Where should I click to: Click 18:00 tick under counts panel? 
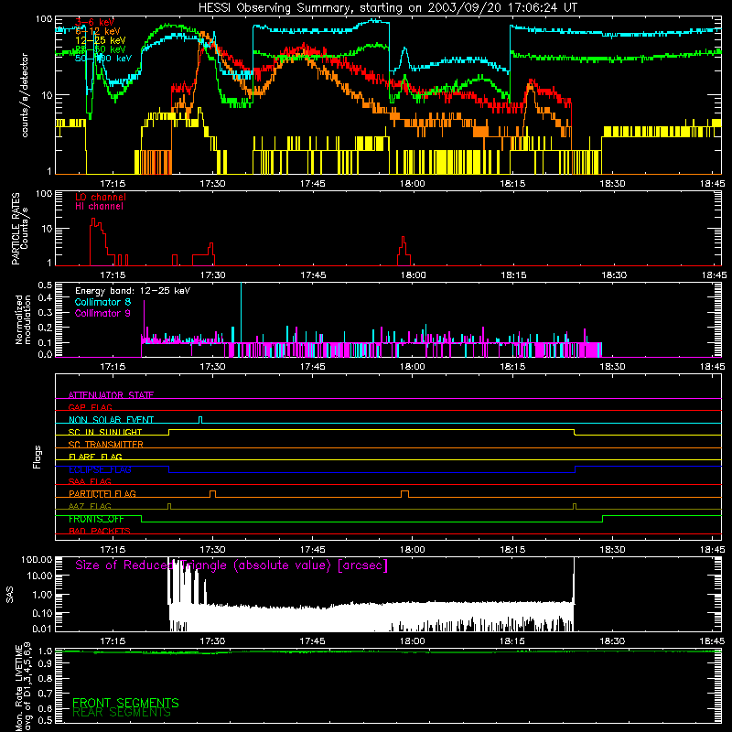point(413,184)
